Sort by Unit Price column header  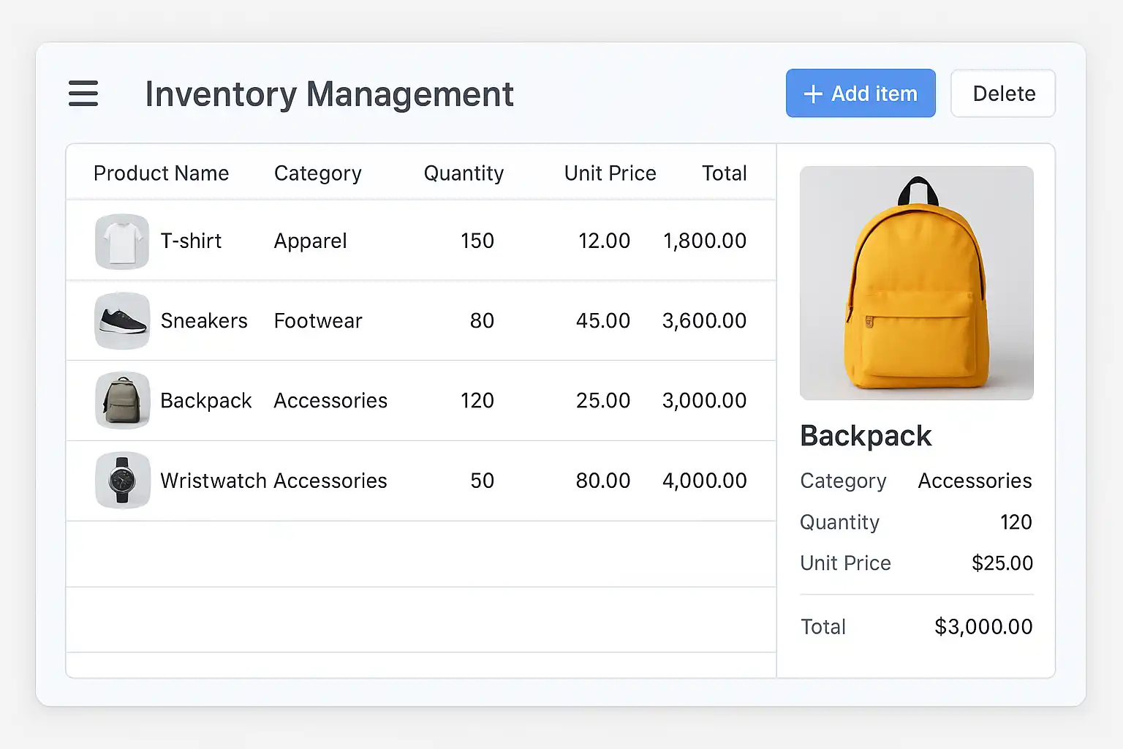[x=610, y=173]
